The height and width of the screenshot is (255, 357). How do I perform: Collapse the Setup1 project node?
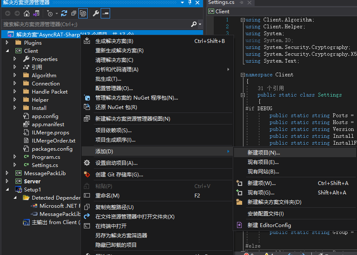click(7, 190)
